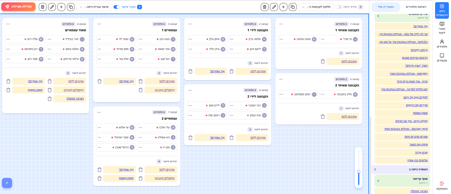This screenshot has width=451, height=194.
Task: Open the מכשירים devices sidebar icon
Action: (x=441, y=58)
